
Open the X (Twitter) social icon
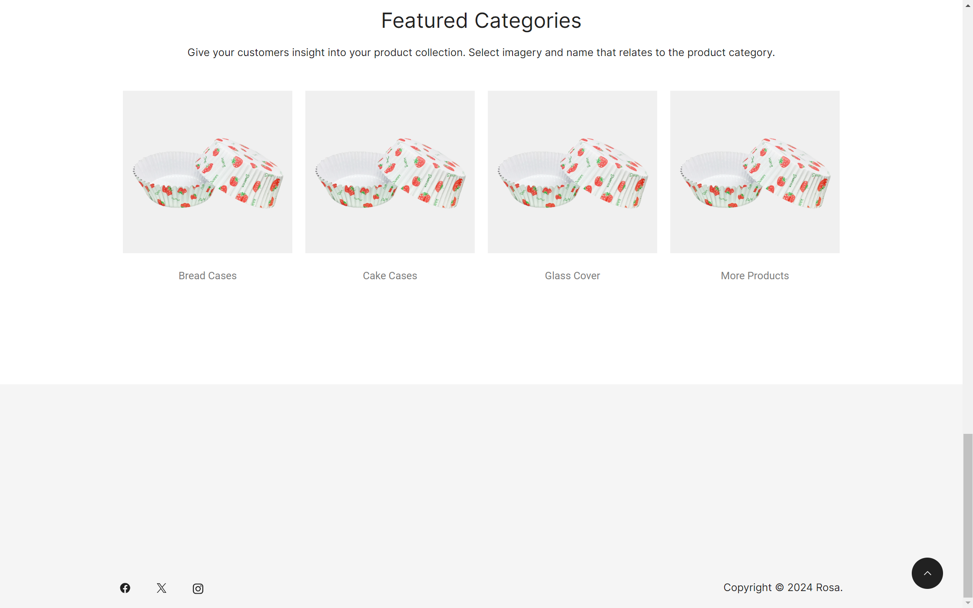point(162,588)
